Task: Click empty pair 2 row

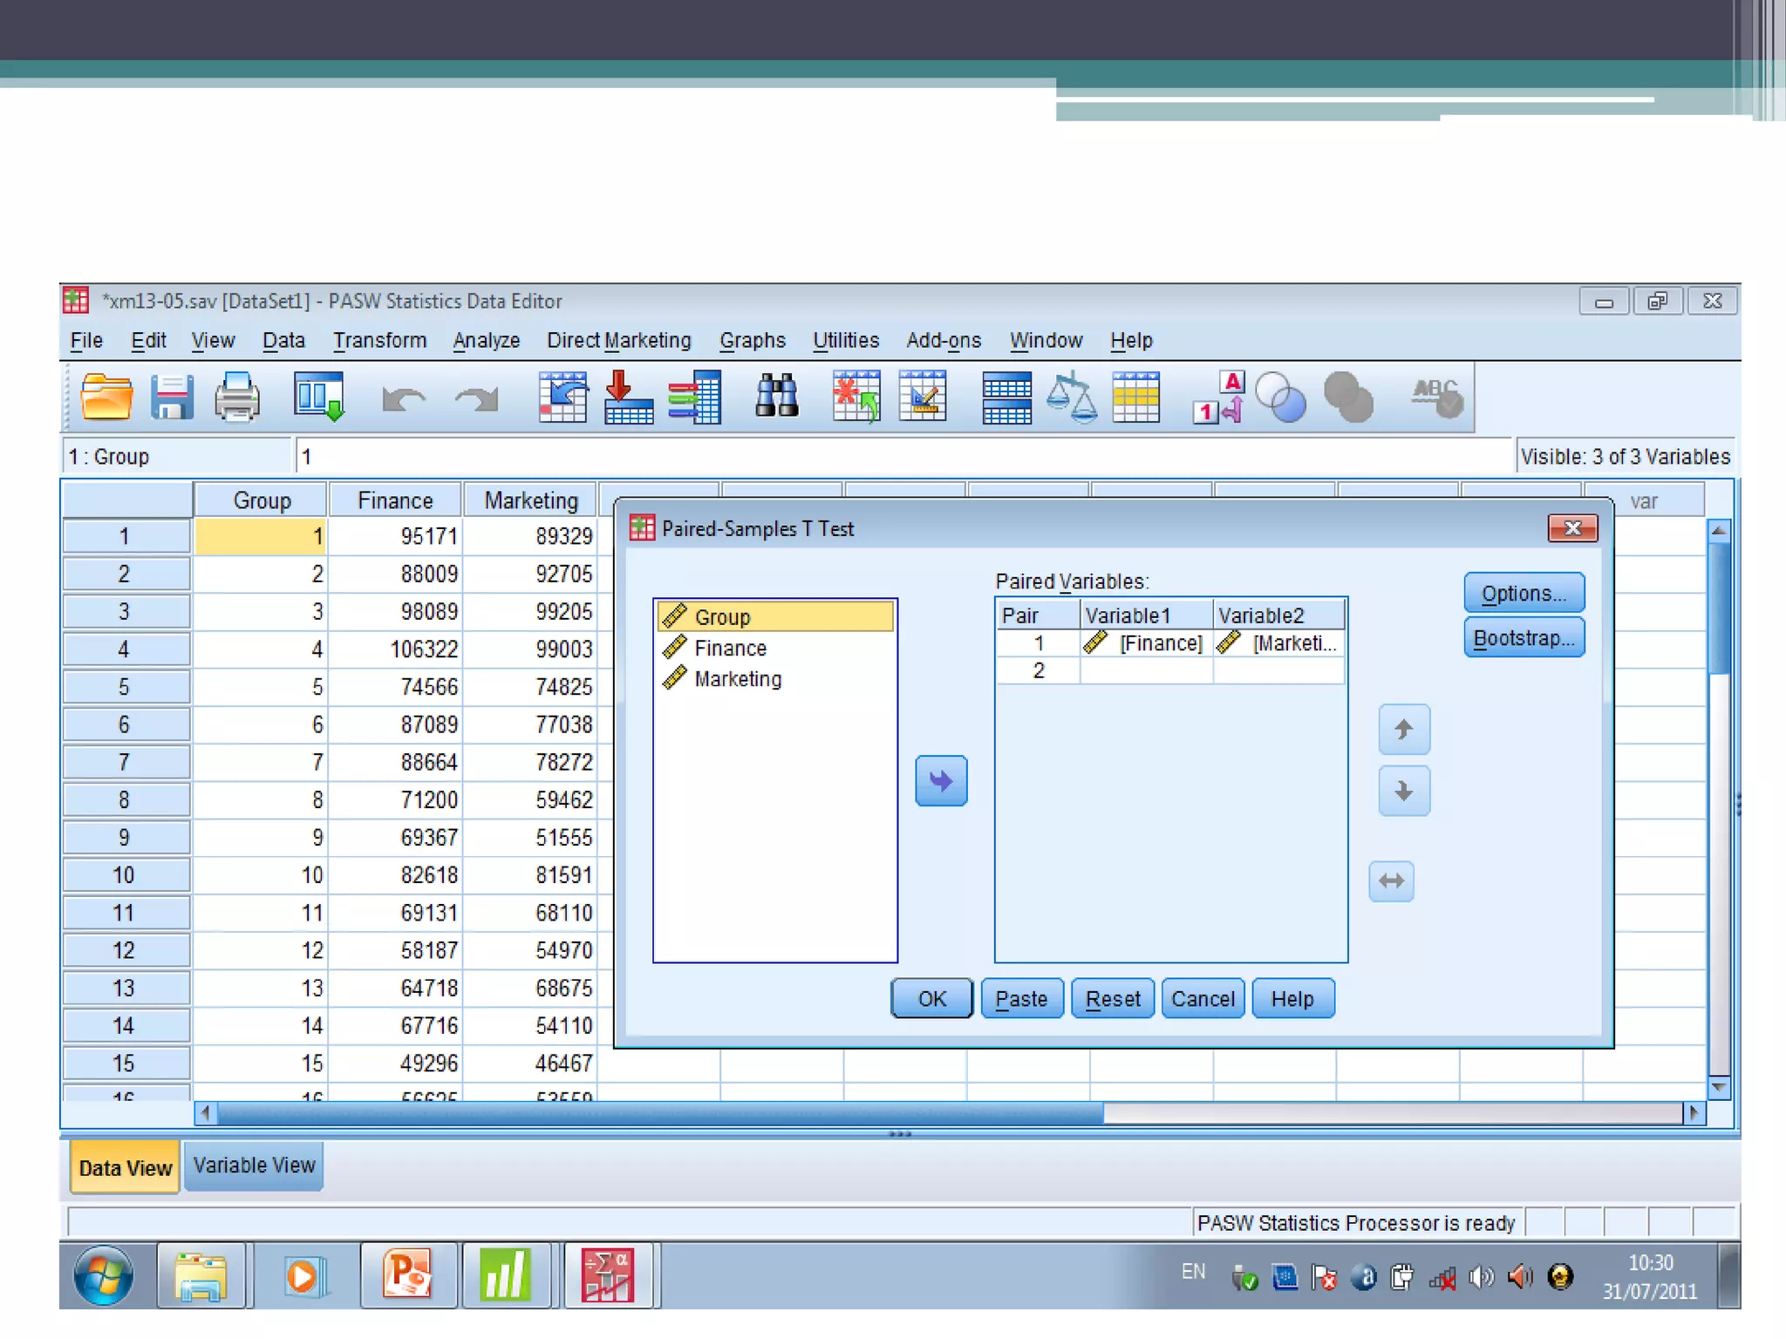Action: (1170, 670)
